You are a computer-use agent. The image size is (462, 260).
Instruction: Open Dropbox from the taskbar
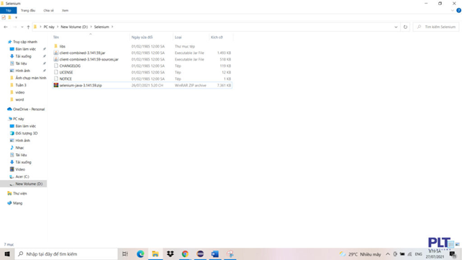171,254
